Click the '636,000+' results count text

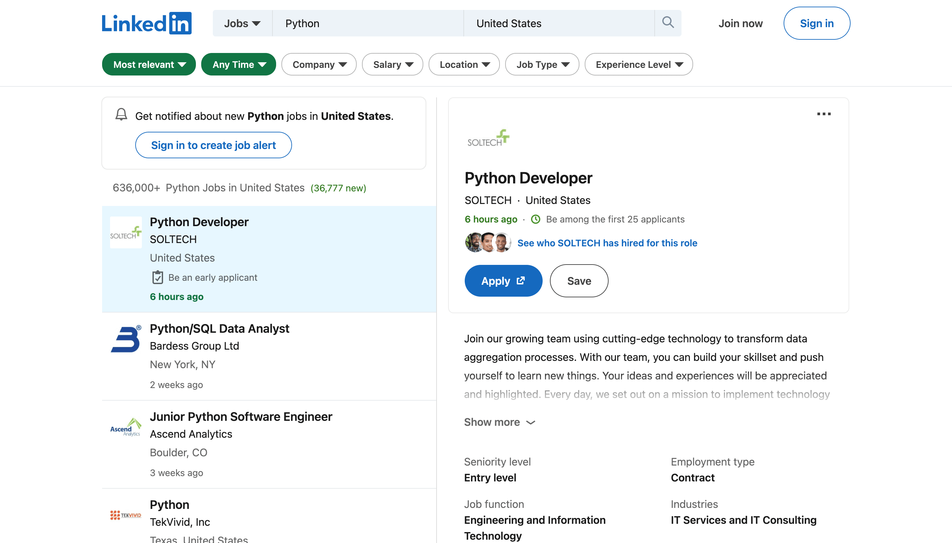click(136, 188)
